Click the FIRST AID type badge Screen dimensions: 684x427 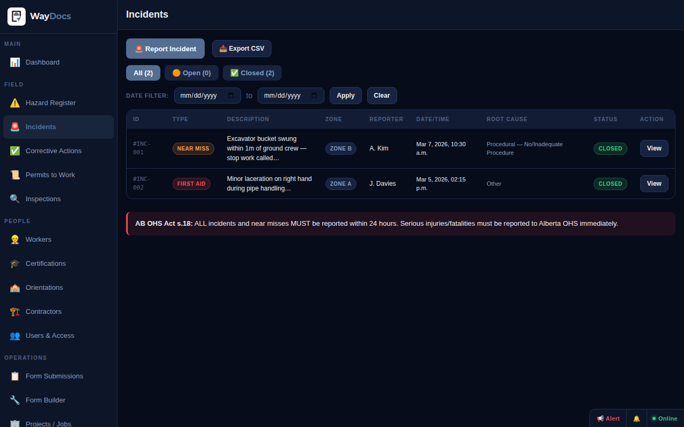(191, 184)
